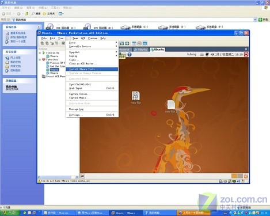This screenshot has width=270, height=216.
Task: Click the first VMware toolbar power icon
Action: click(42, 43)
